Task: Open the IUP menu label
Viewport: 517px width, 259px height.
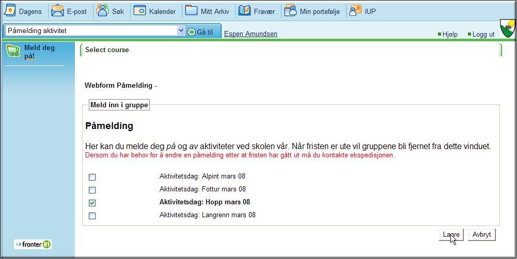Action: [370, 11]
